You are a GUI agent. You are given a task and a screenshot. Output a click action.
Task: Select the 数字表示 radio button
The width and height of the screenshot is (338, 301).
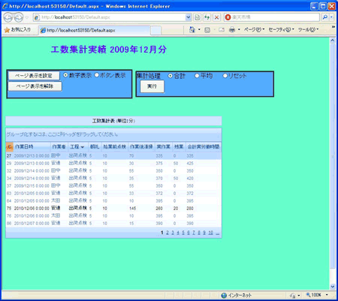[x=65, y=75]
